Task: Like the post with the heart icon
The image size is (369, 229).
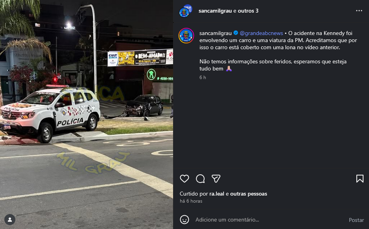Action: point(184,179)
